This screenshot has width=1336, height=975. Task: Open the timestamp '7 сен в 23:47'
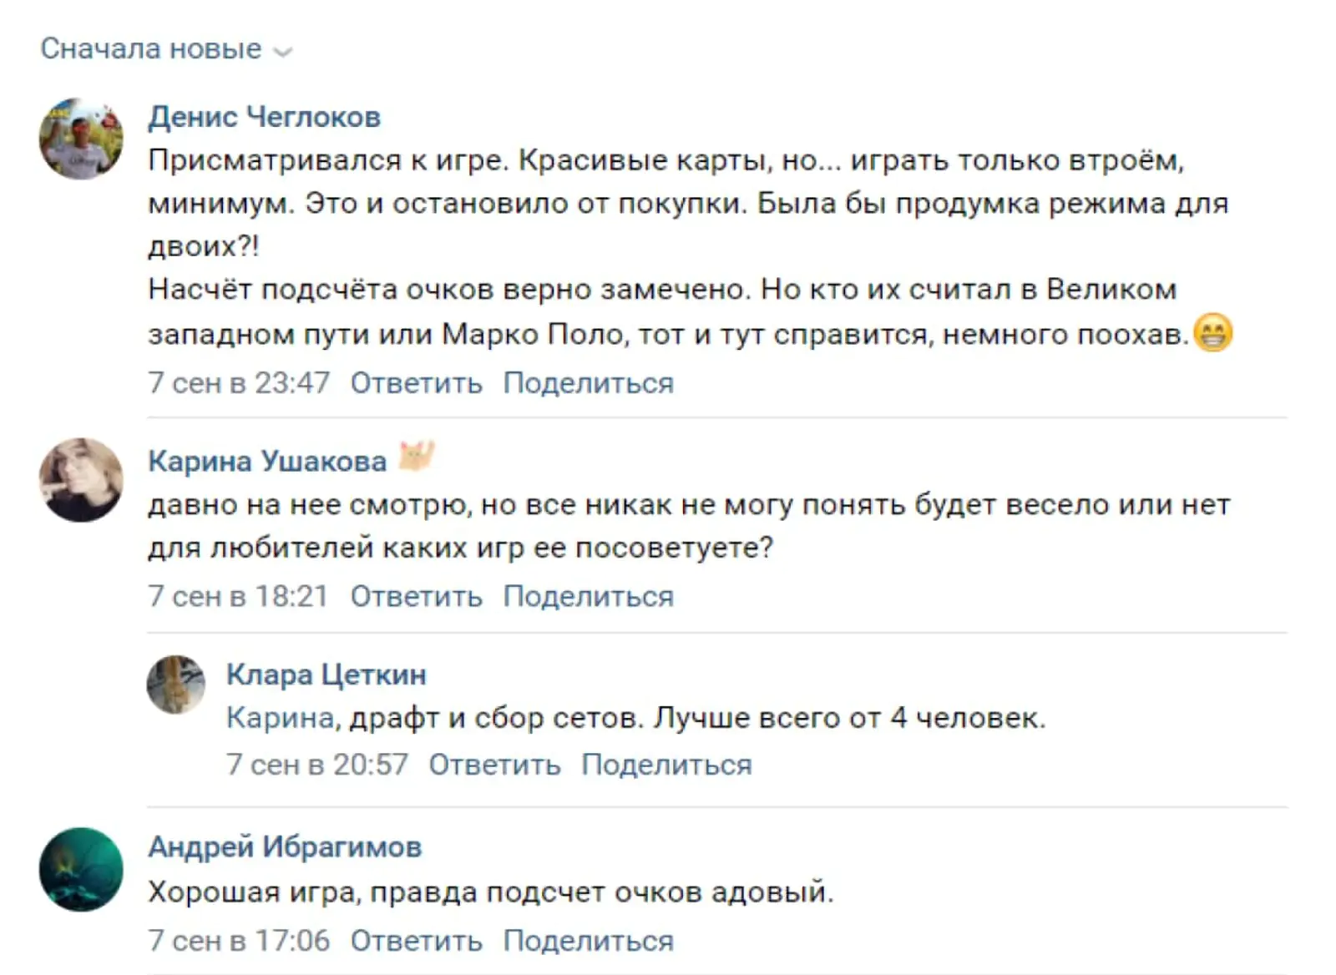(239, 383)
